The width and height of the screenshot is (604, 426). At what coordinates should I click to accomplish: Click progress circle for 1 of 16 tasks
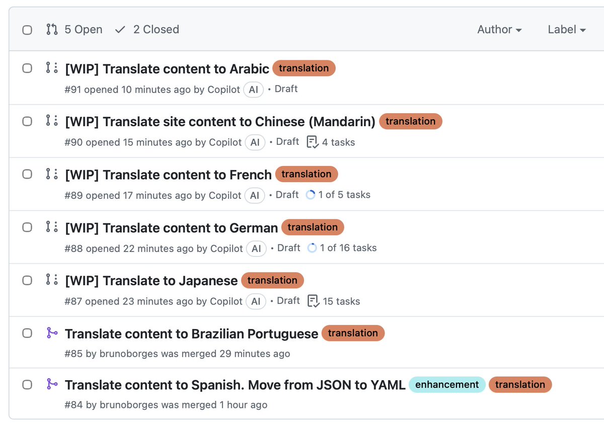[x=312, y=248]
